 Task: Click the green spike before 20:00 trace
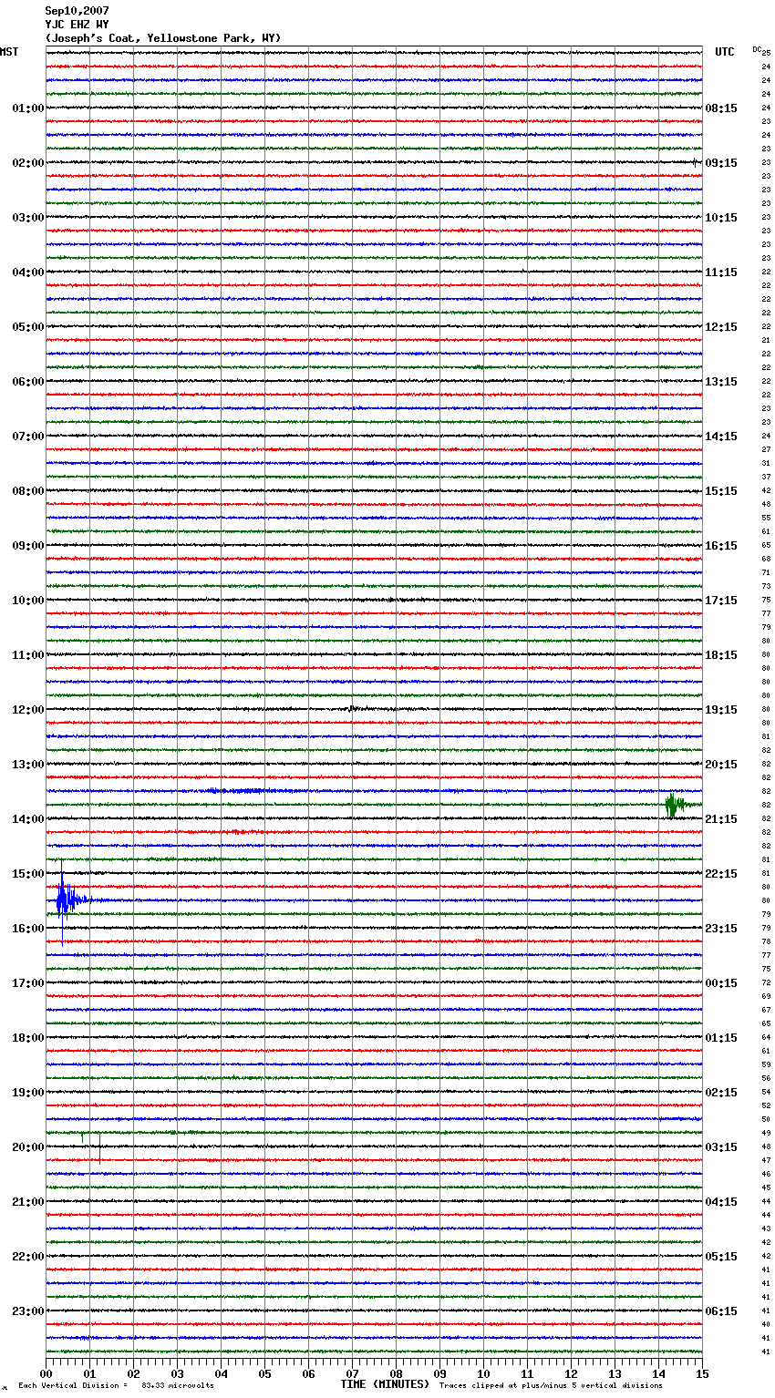click(82, 1136)
